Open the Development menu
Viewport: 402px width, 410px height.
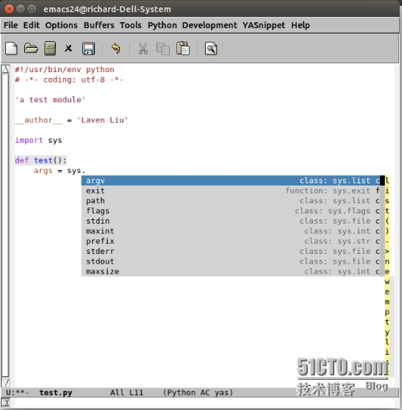coord(209,25)
